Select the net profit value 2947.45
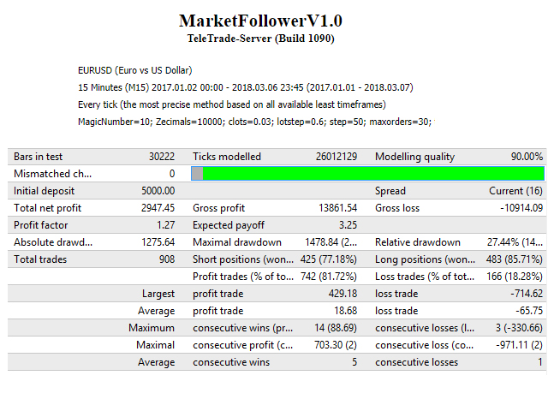548x411 pixels. (x=158, y=208)
